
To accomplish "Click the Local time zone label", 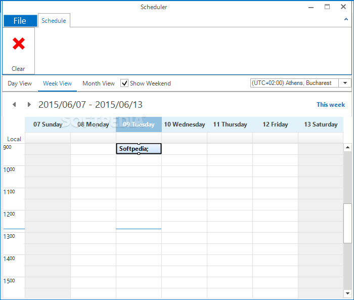I will click(x=14, y=139).
